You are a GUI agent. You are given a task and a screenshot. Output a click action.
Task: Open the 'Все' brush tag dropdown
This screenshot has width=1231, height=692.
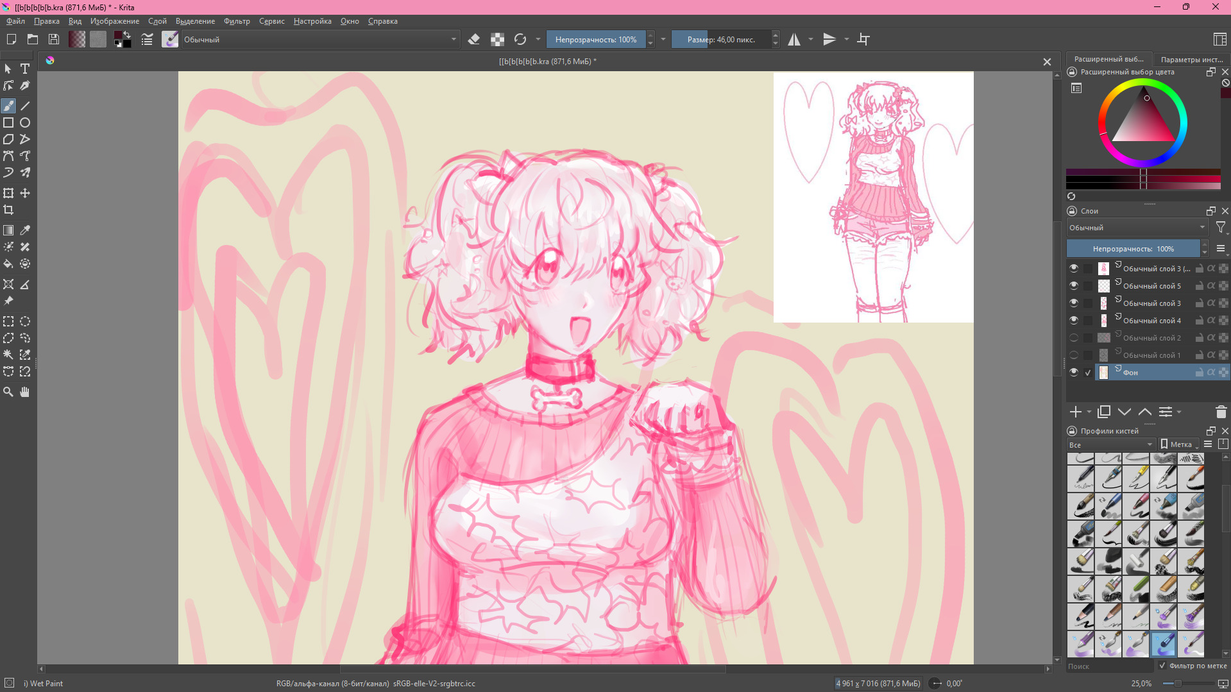pyautogui.click(x=1111, y=444)
